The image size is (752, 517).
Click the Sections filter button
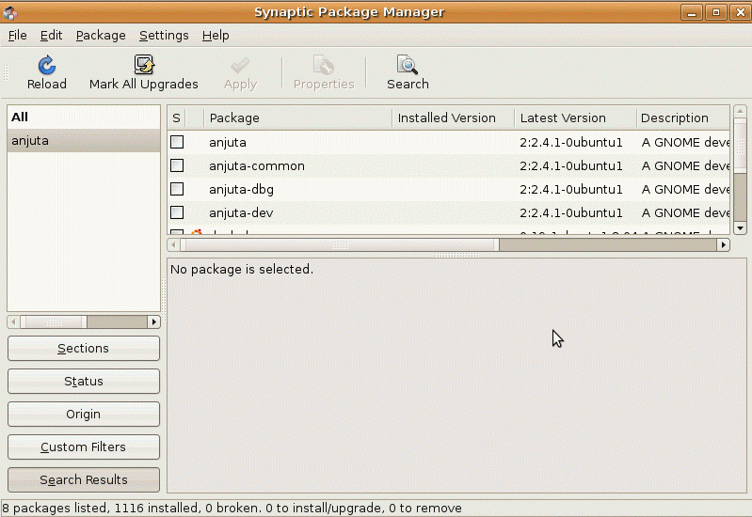click(x=84, y=349)
